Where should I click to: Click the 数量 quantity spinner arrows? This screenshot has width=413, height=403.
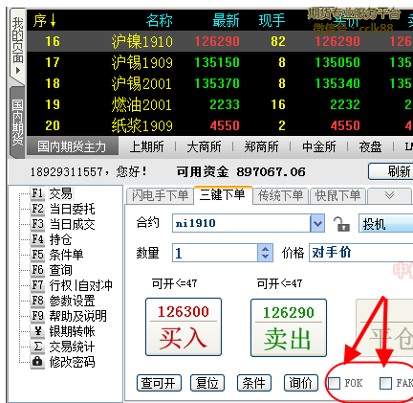(265, 253)
